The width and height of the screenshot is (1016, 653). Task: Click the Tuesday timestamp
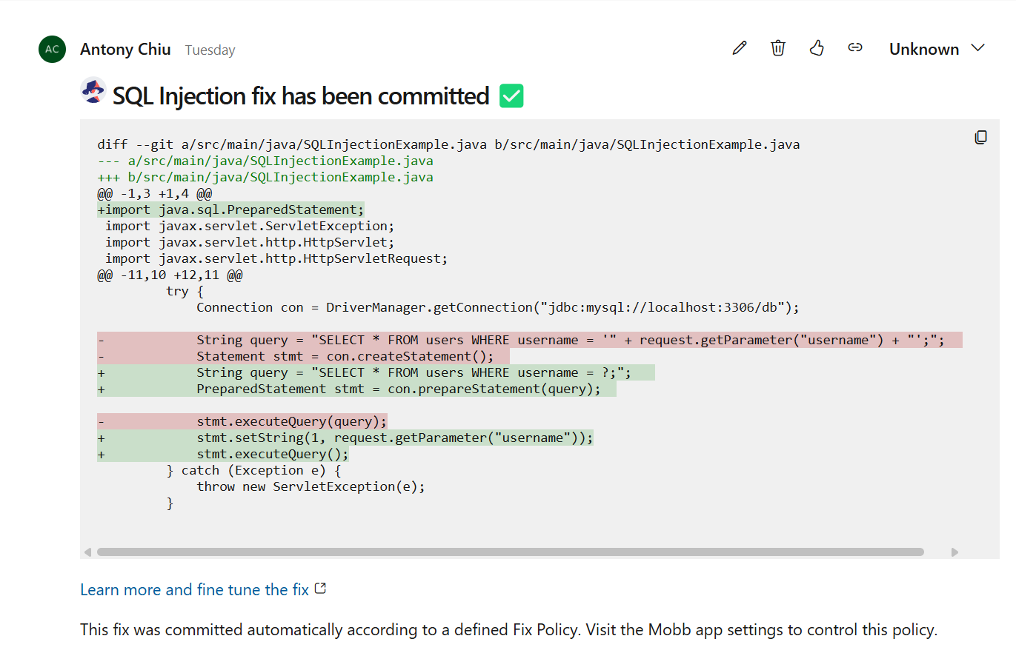pos(210,50)
